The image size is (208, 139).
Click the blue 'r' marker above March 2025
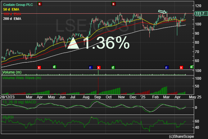167,68
